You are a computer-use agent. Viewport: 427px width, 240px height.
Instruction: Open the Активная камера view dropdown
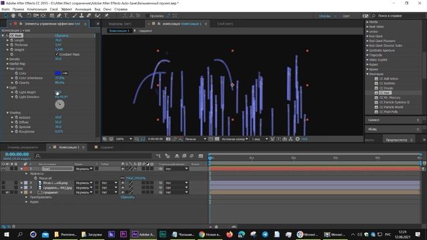[x=234, y=139]
